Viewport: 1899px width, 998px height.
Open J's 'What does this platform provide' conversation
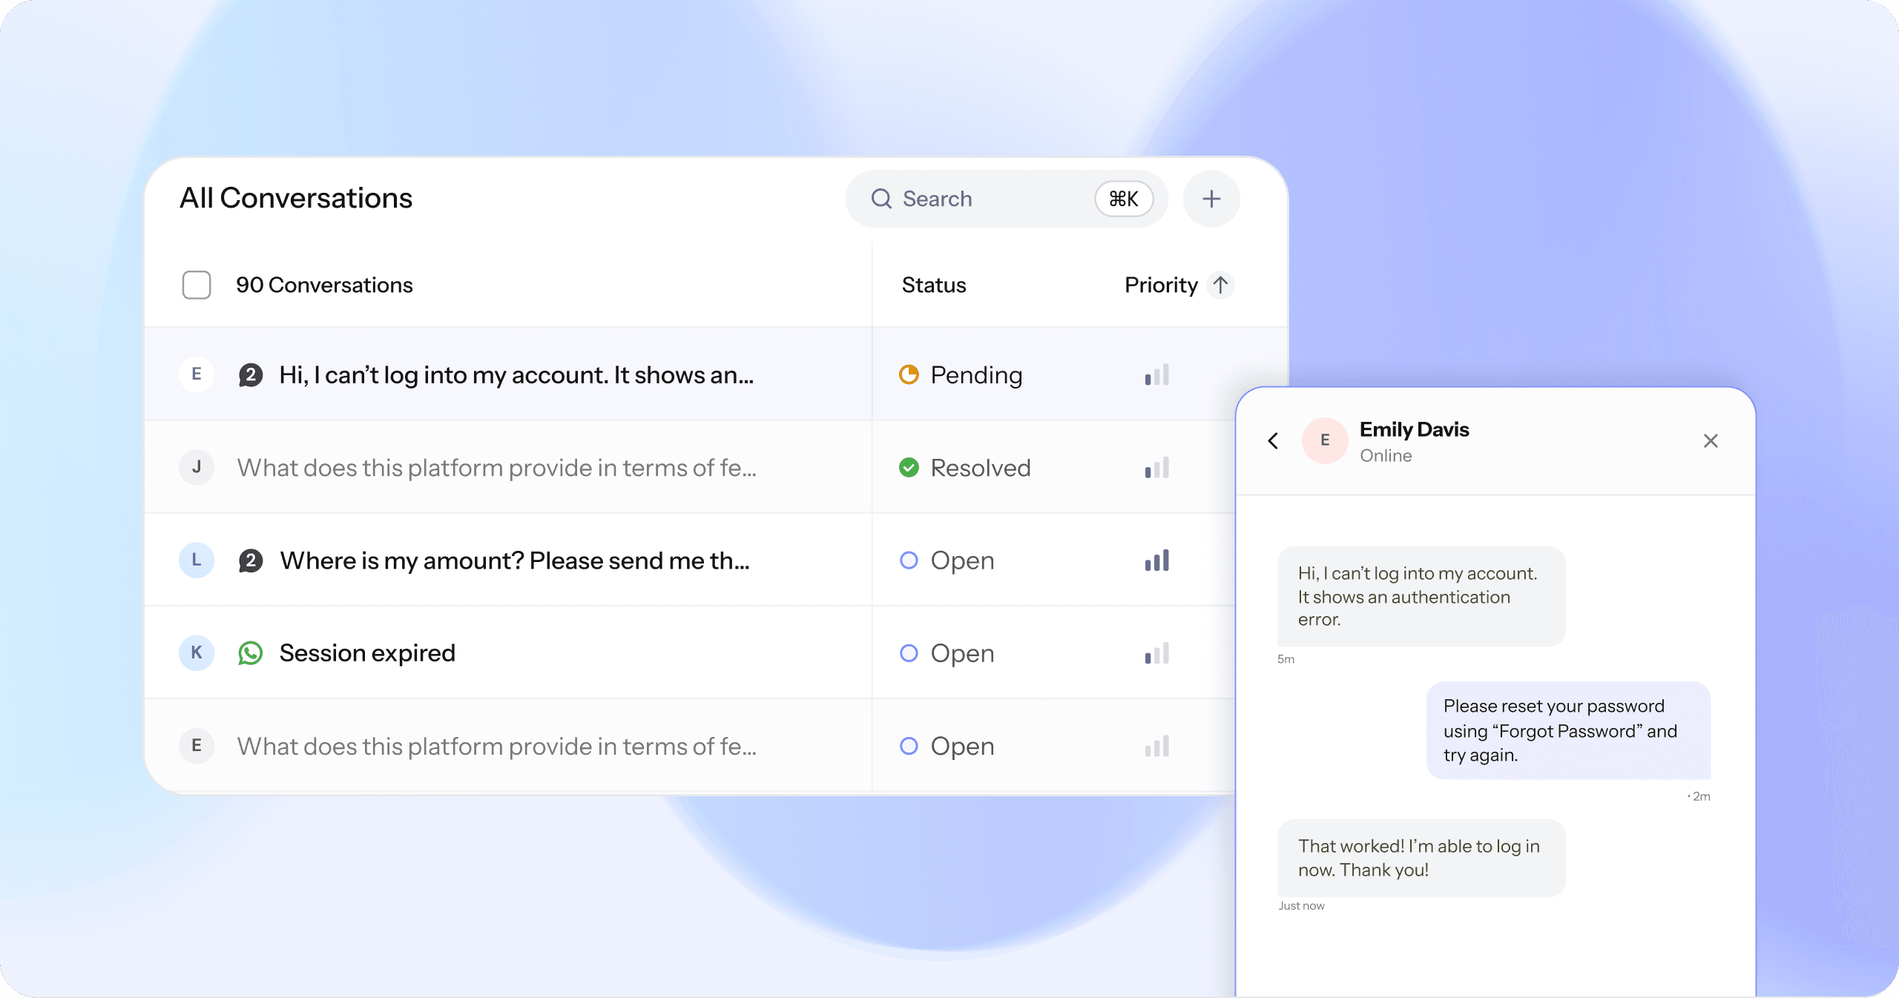point(497,468)
